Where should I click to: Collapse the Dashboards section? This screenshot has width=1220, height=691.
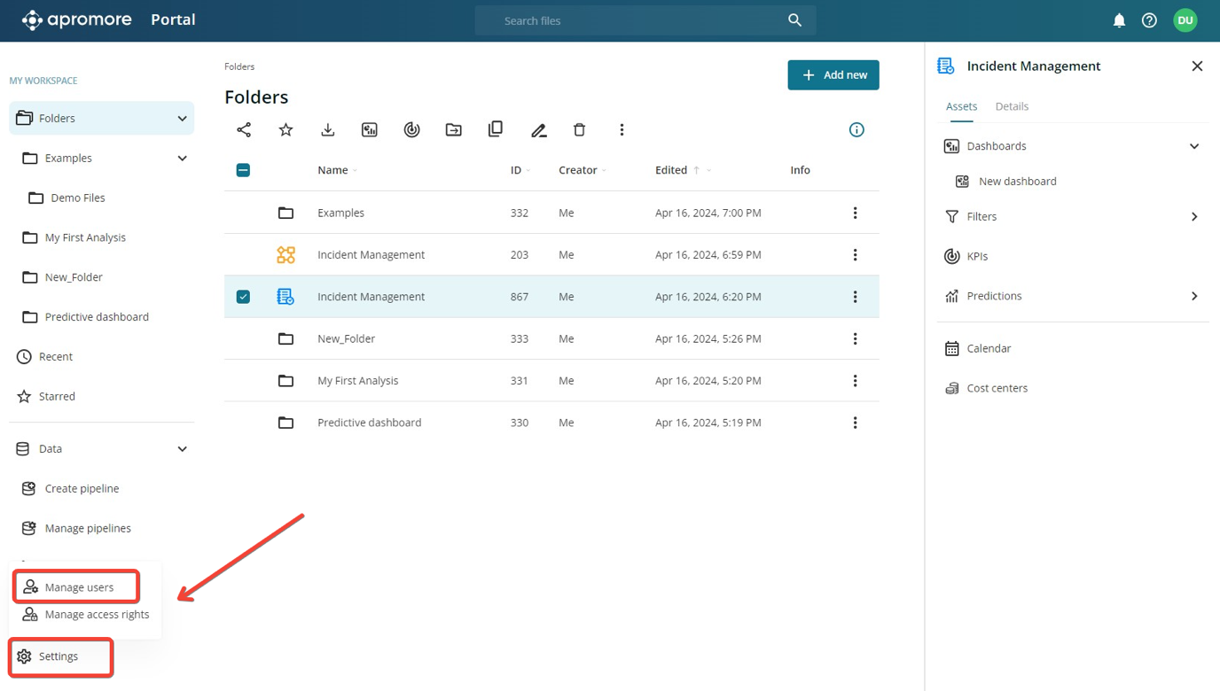tap(1193, 146)
